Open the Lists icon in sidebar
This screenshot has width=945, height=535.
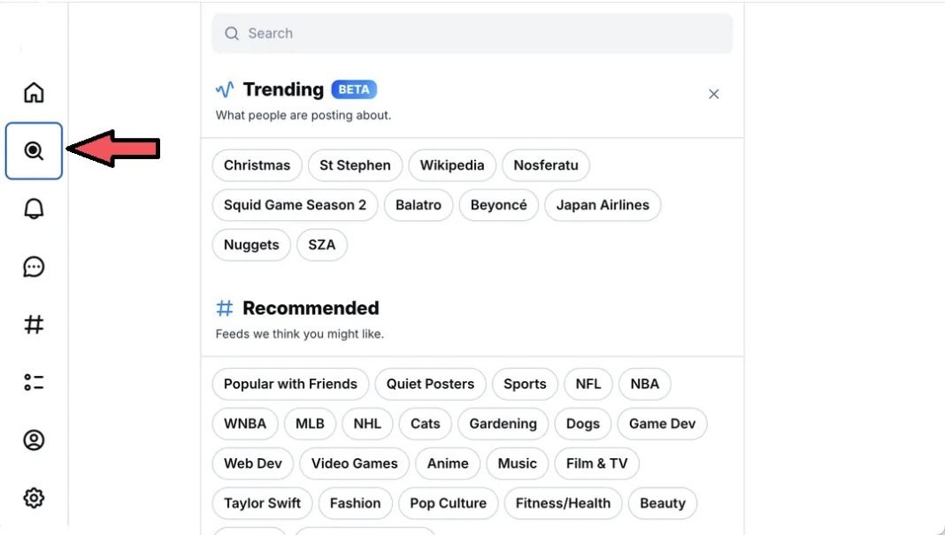[34, 382]
